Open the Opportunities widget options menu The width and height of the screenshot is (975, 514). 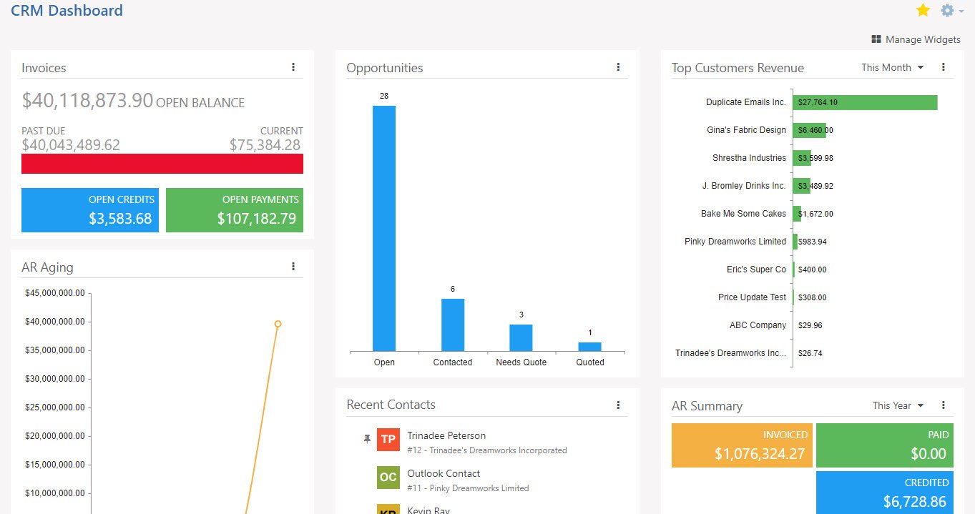click(618, 67)
